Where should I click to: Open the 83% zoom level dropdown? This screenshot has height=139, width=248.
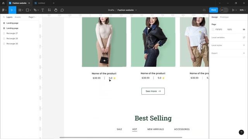(243, 10)
